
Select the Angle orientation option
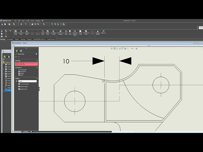19,75
